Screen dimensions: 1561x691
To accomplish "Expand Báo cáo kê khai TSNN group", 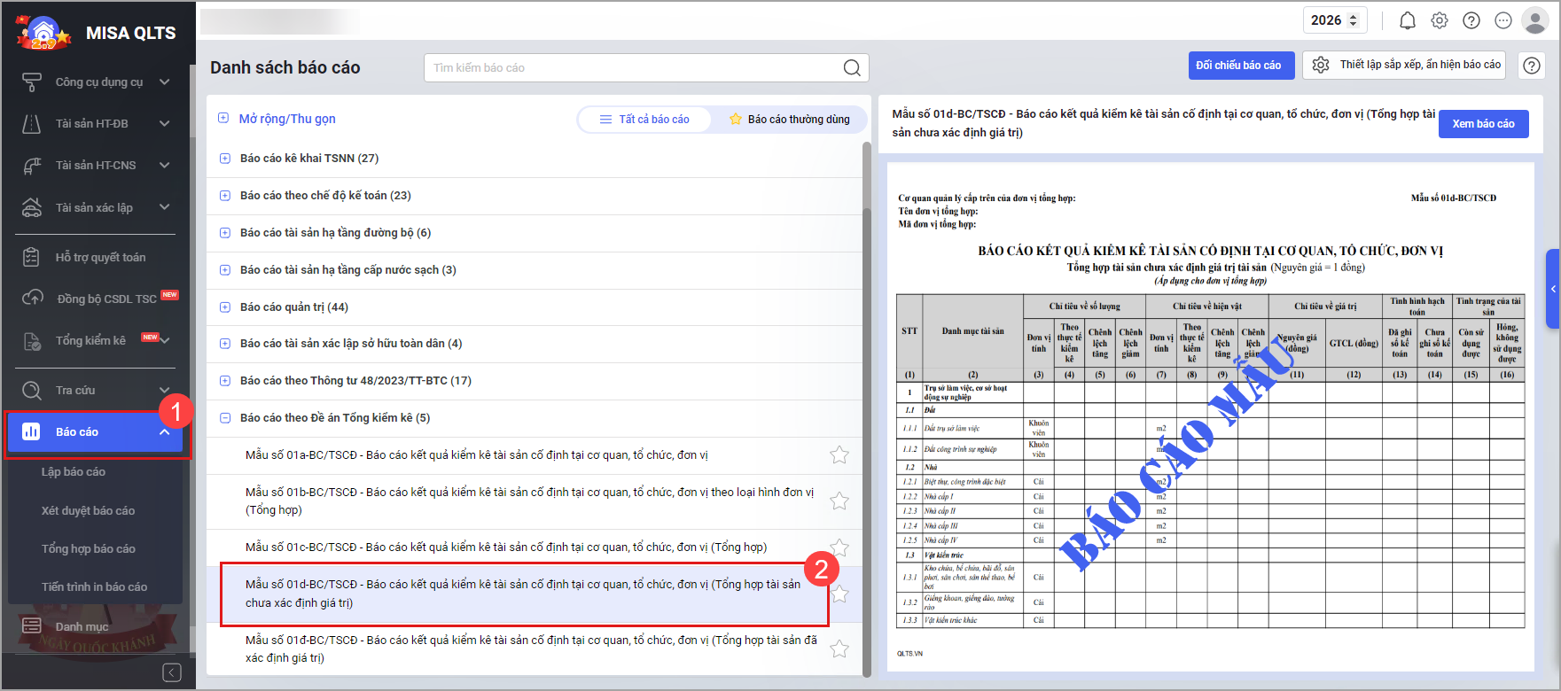I will 224,159.
